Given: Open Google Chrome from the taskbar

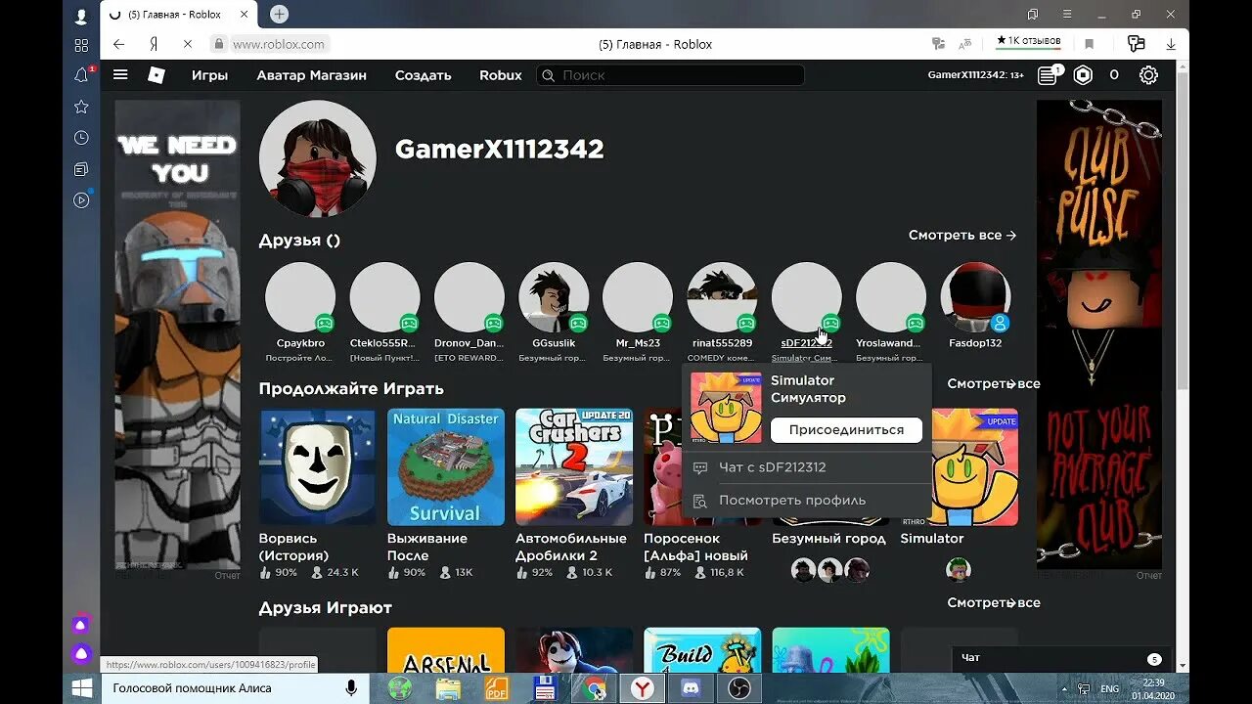Looking at the screenshot, I should (x=594, y=688).
